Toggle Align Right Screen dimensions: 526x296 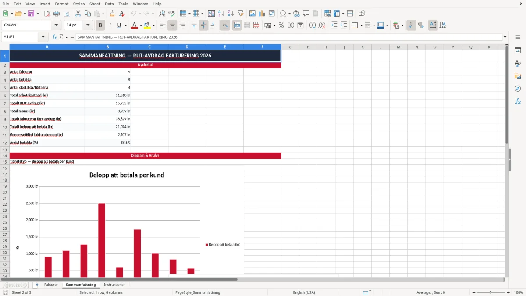[x=182, y=25]
